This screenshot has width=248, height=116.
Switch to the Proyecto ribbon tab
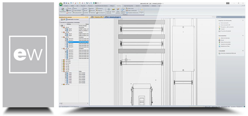83,6
